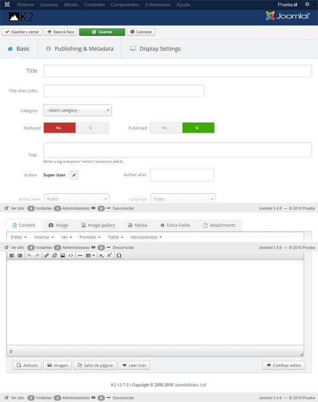Click the external link icon beside Prueba
The width and height of the screenshot is (318, 402).
296,5
